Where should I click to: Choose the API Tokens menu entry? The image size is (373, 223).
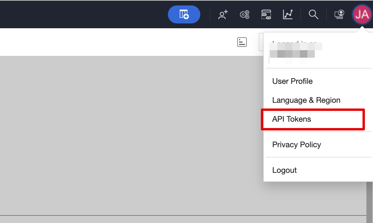coord(291,119)
